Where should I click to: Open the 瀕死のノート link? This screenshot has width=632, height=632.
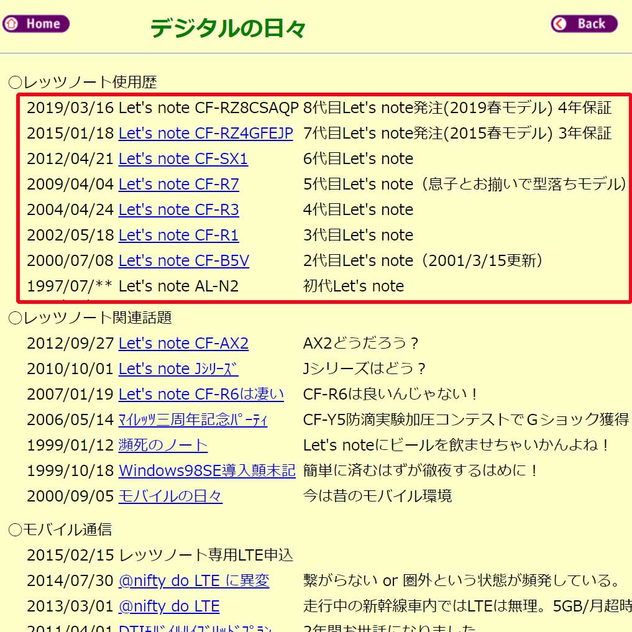163,445
